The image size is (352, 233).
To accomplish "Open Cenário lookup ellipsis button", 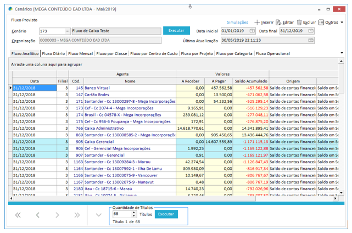I will coord(68,31).
